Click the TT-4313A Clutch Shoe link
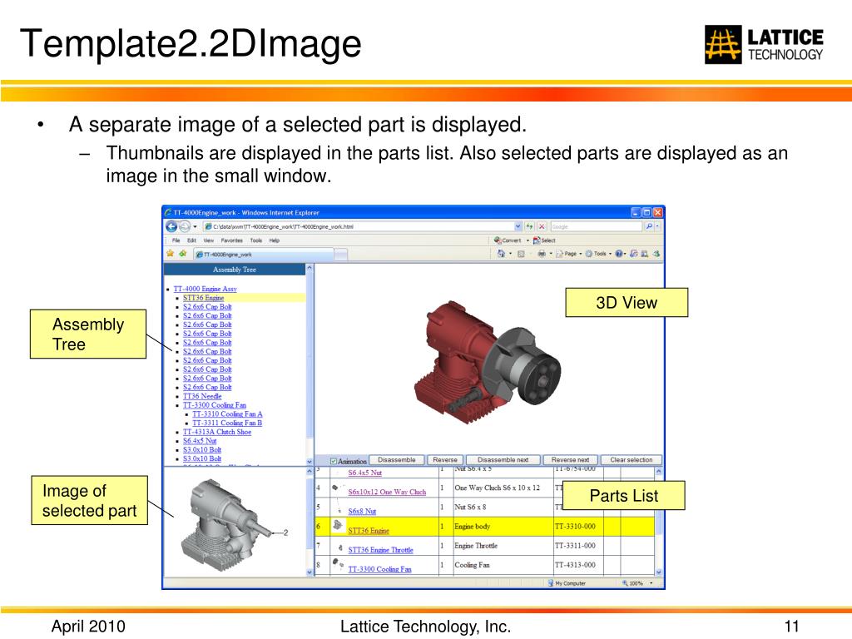Image resolution: width=852 pixels, height=639 pixels. 217,432
